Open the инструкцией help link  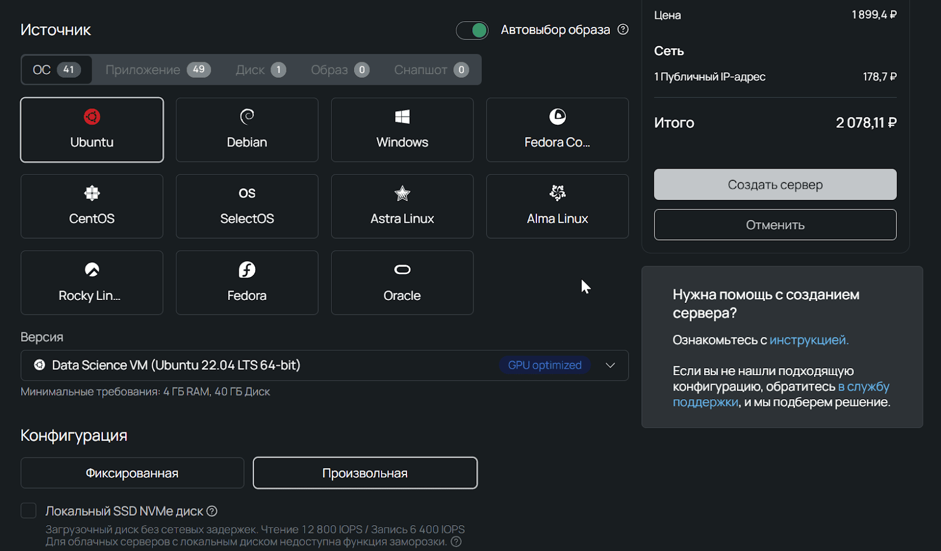click(x=809, y=340)
